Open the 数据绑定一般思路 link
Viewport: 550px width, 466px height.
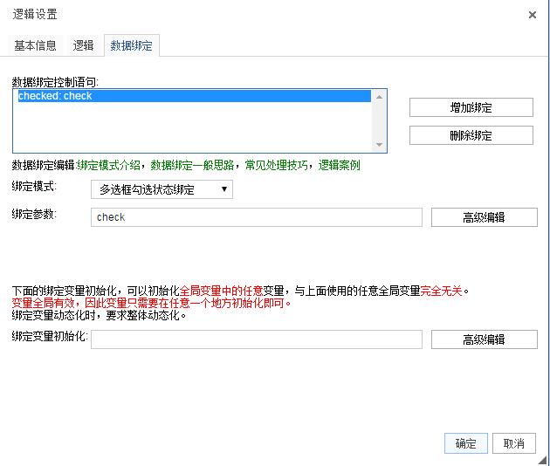click(192, 165)
